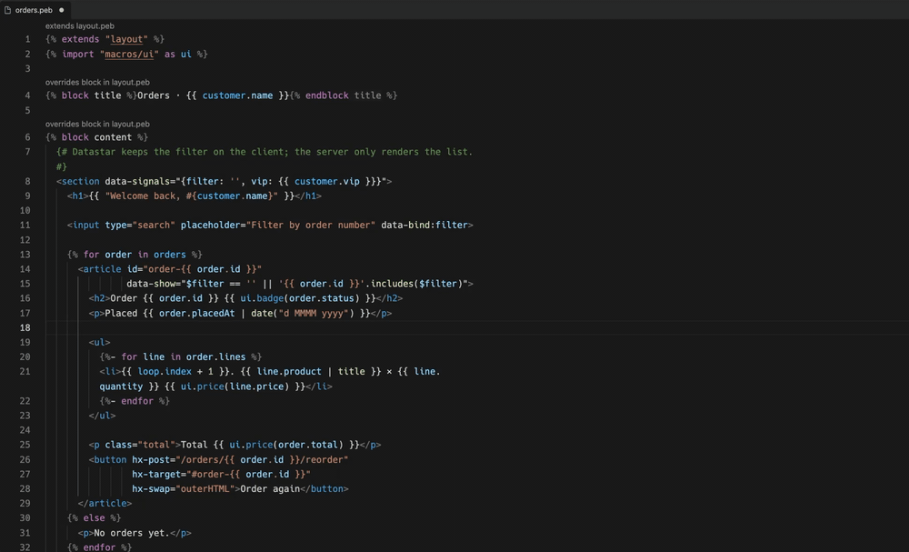This screenshot has width=909, height=552.
Task: Click line number 32 in gutter
Action: (25, 547)
